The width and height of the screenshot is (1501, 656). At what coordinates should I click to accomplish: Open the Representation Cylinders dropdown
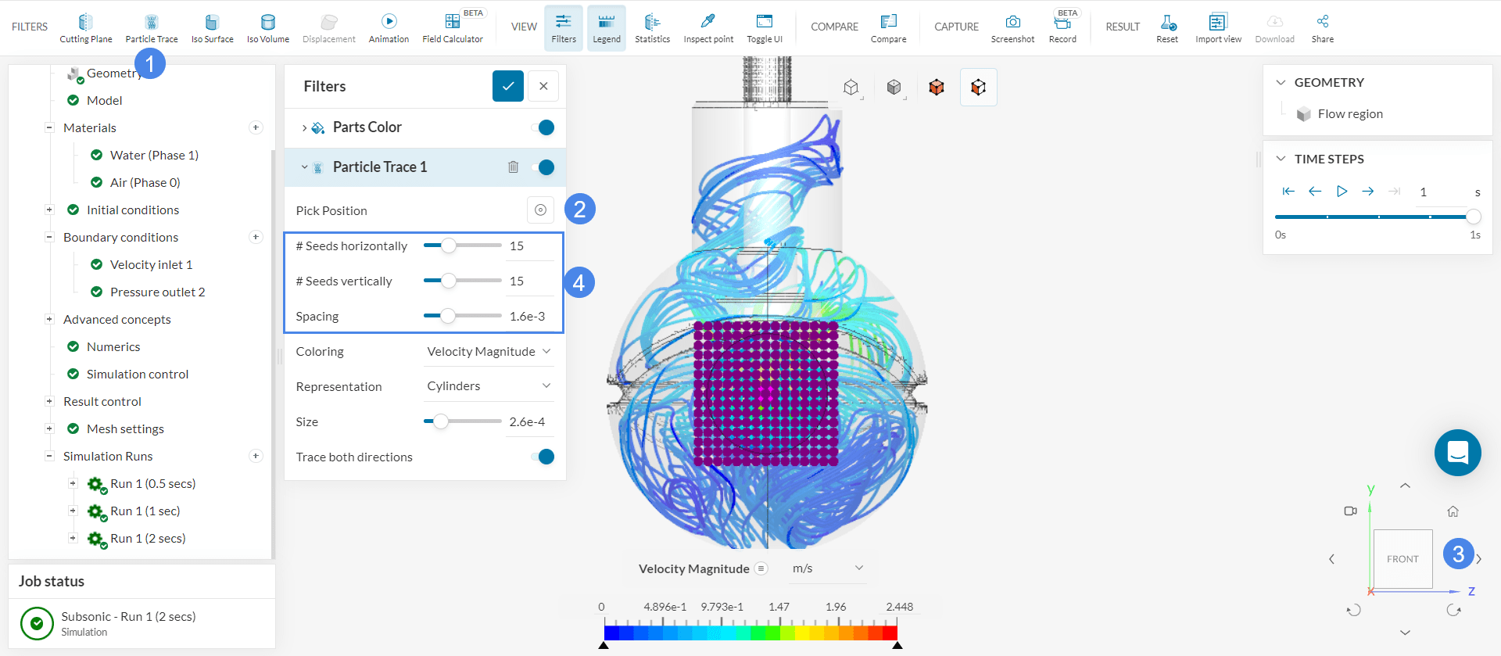489,386
